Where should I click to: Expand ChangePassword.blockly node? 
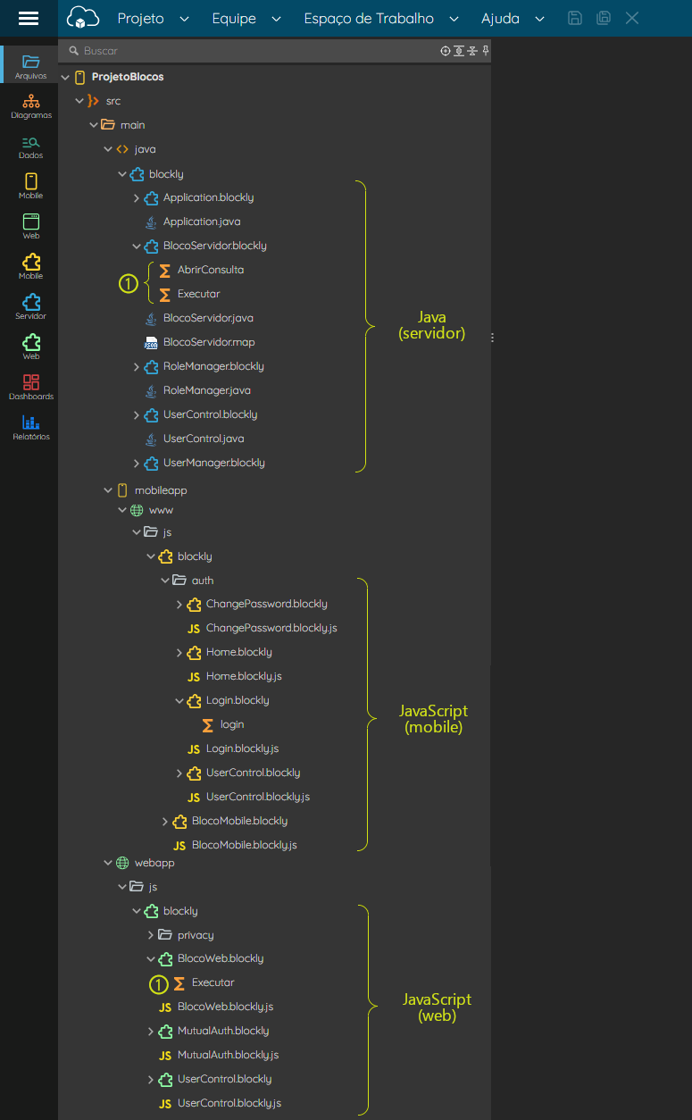point(179,605)
